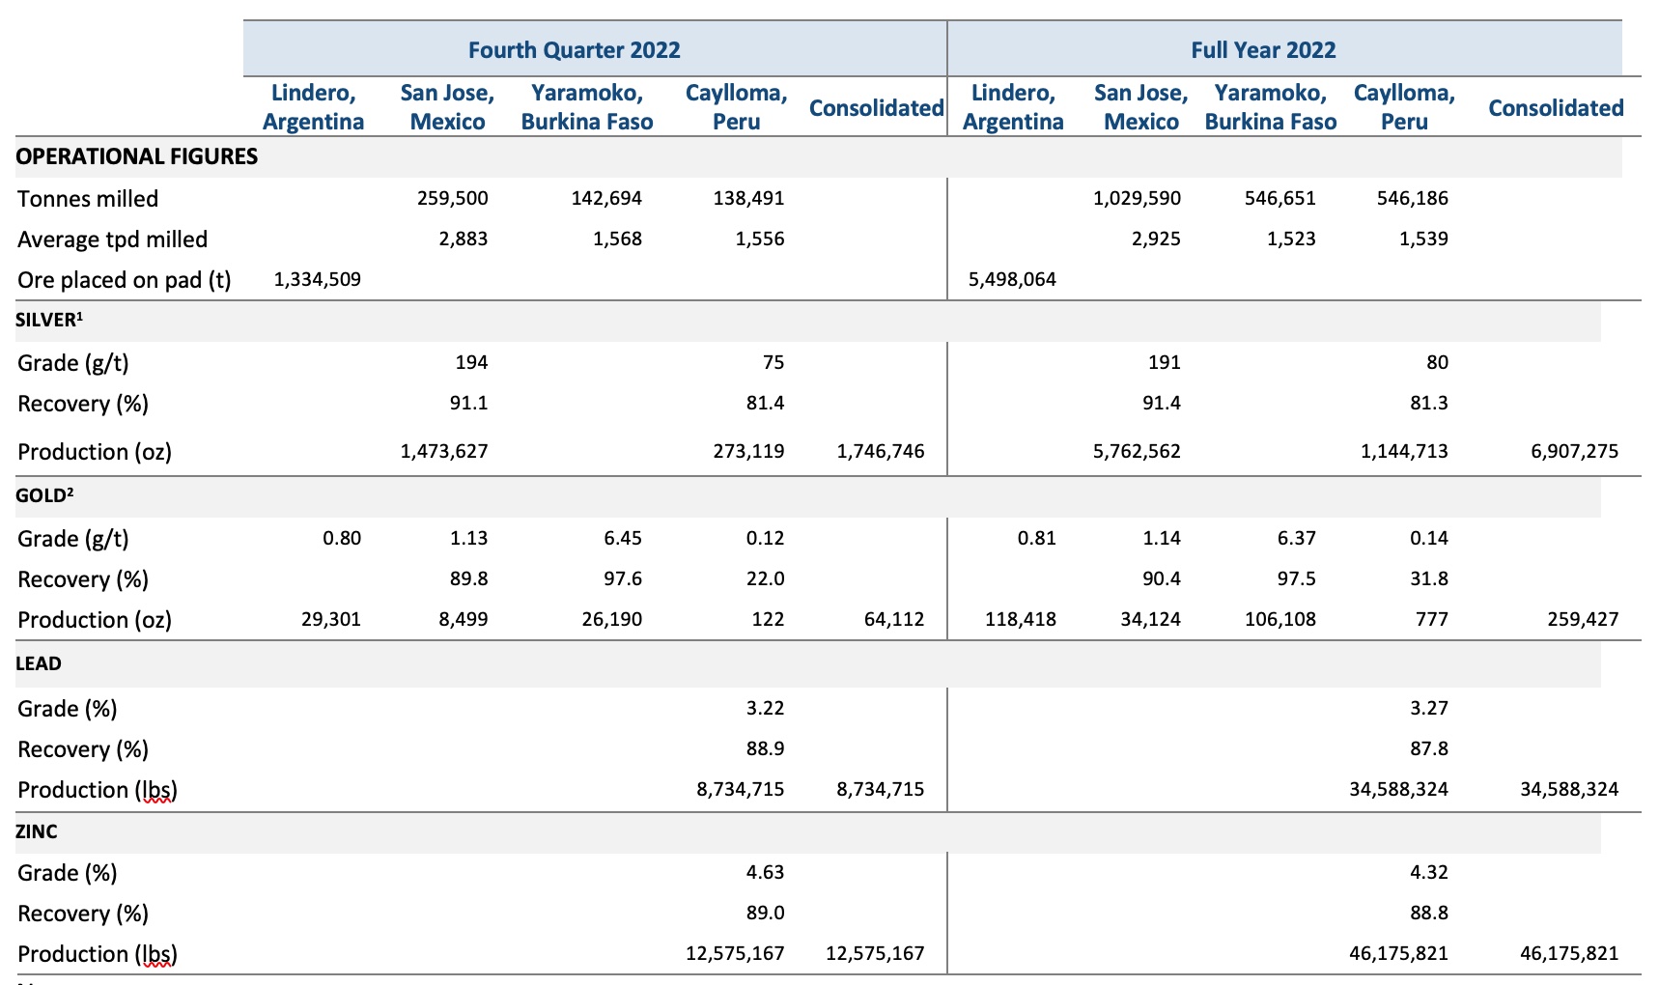Click the full-year silver total 6,907,275
Image resolution: width=1659 pixels, height=985 pixels.
click(x=1574, y=452)
